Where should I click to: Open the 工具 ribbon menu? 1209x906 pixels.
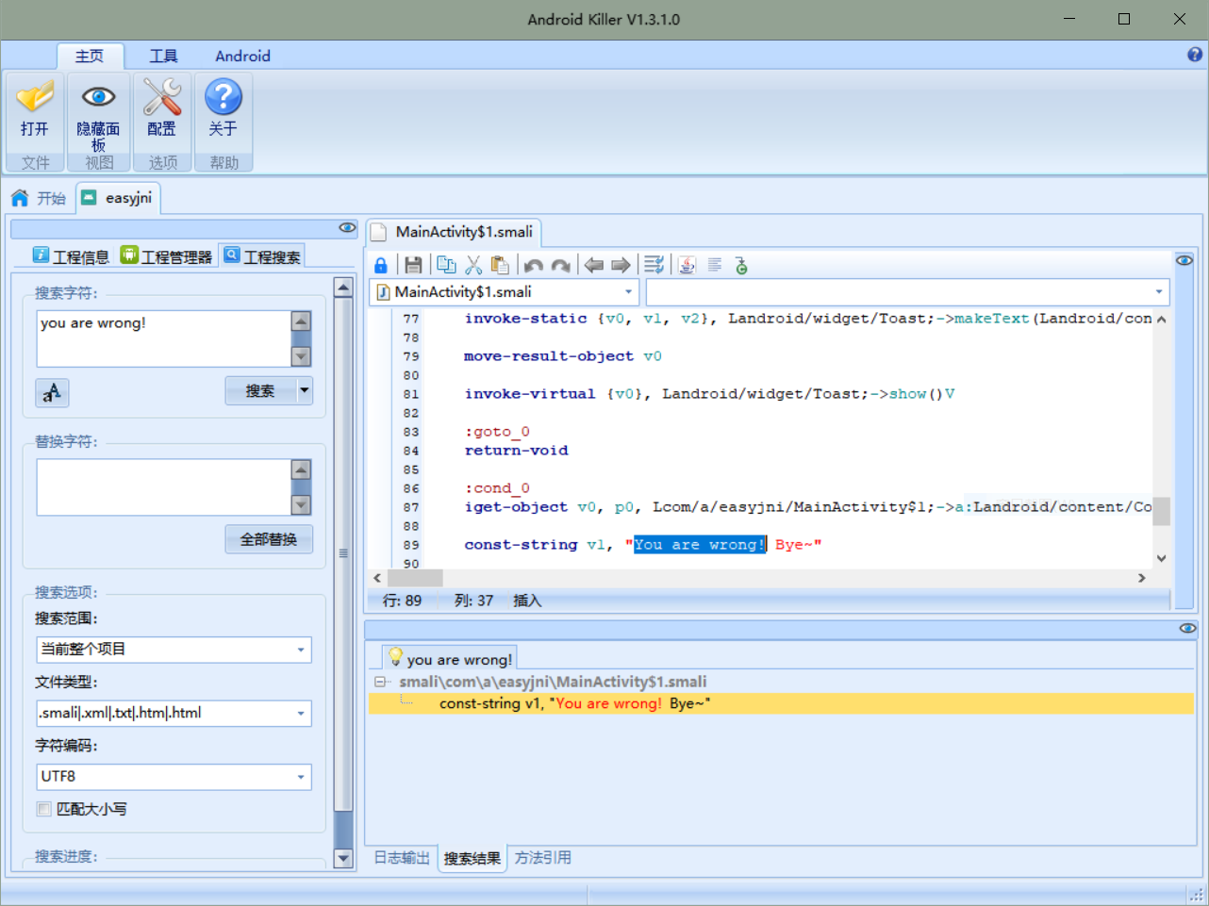(x=163, y=56)
